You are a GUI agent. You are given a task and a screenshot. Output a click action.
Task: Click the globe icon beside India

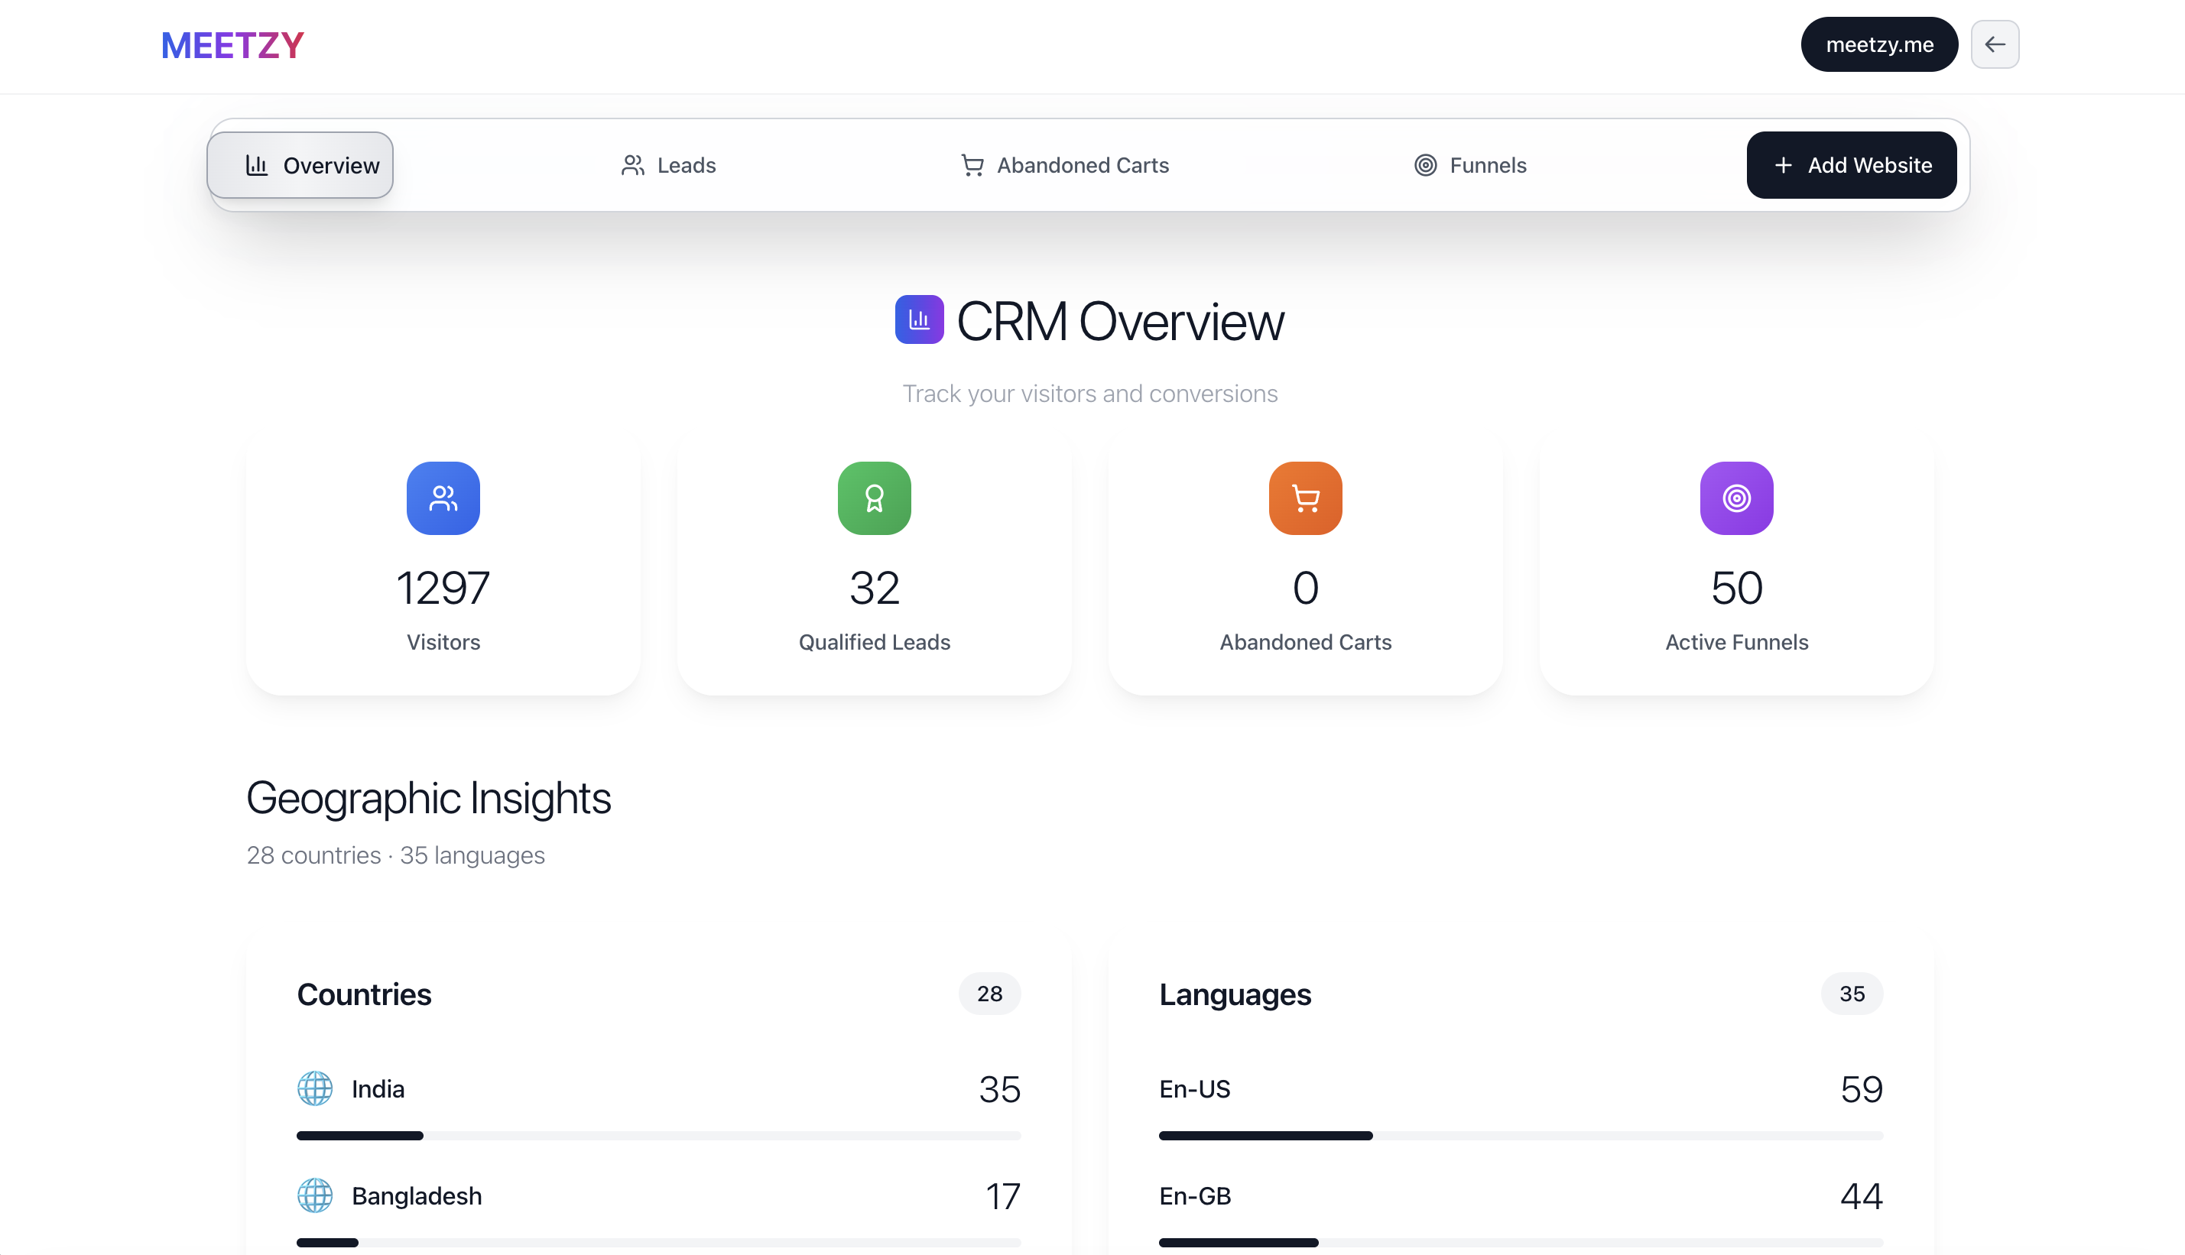coord(315,1088)
